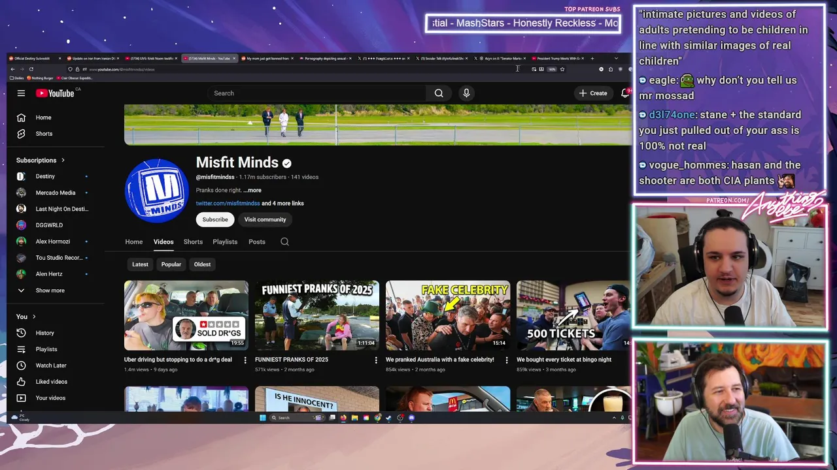Viewport: 837px width, 470px height.
Task: Click the voice search microphone icon
Action: coord(466,93)
